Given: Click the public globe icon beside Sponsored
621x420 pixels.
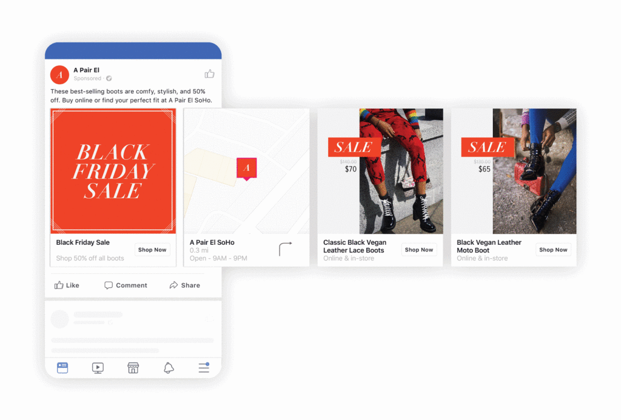Looking at the screenshot, I should 109,79.
